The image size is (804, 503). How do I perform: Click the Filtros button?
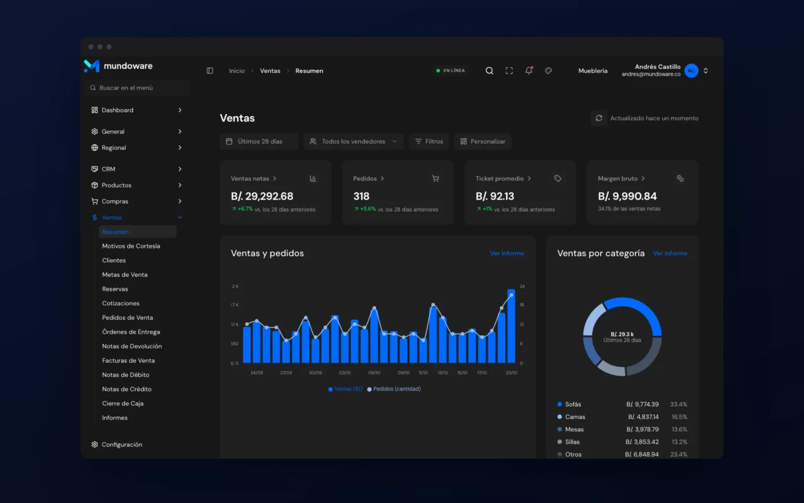pyautogui.click(x=429, y=141)
